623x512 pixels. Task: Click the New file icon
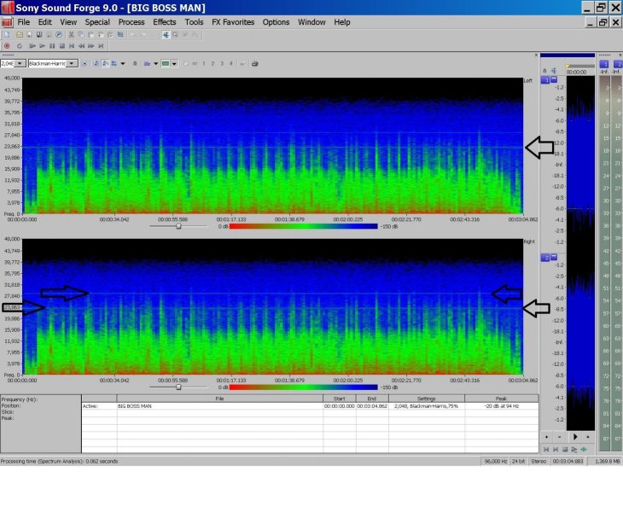pos(7,35)
